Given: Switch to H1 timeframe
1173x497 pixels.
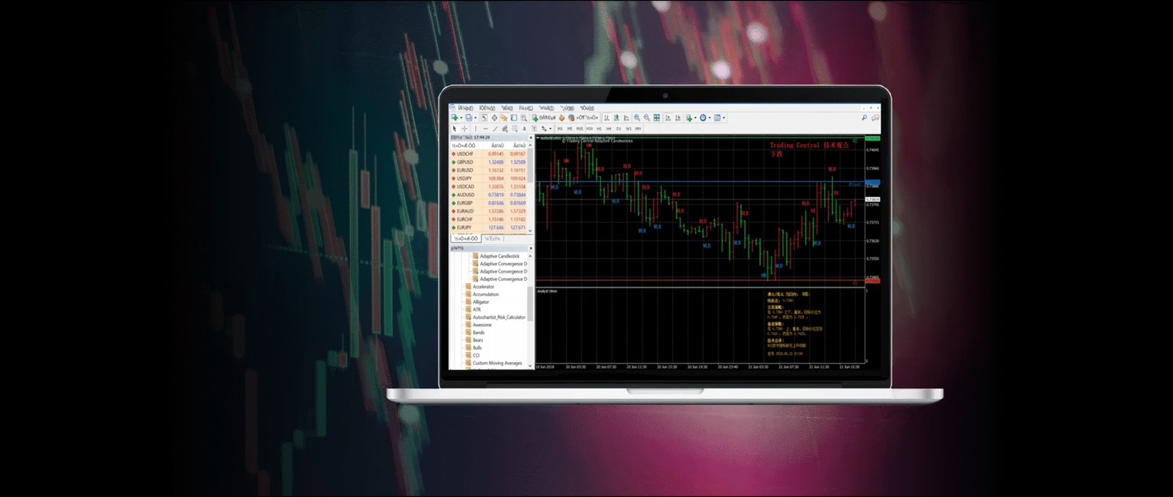Looking at the screenshot, I should tap(599, 129).
